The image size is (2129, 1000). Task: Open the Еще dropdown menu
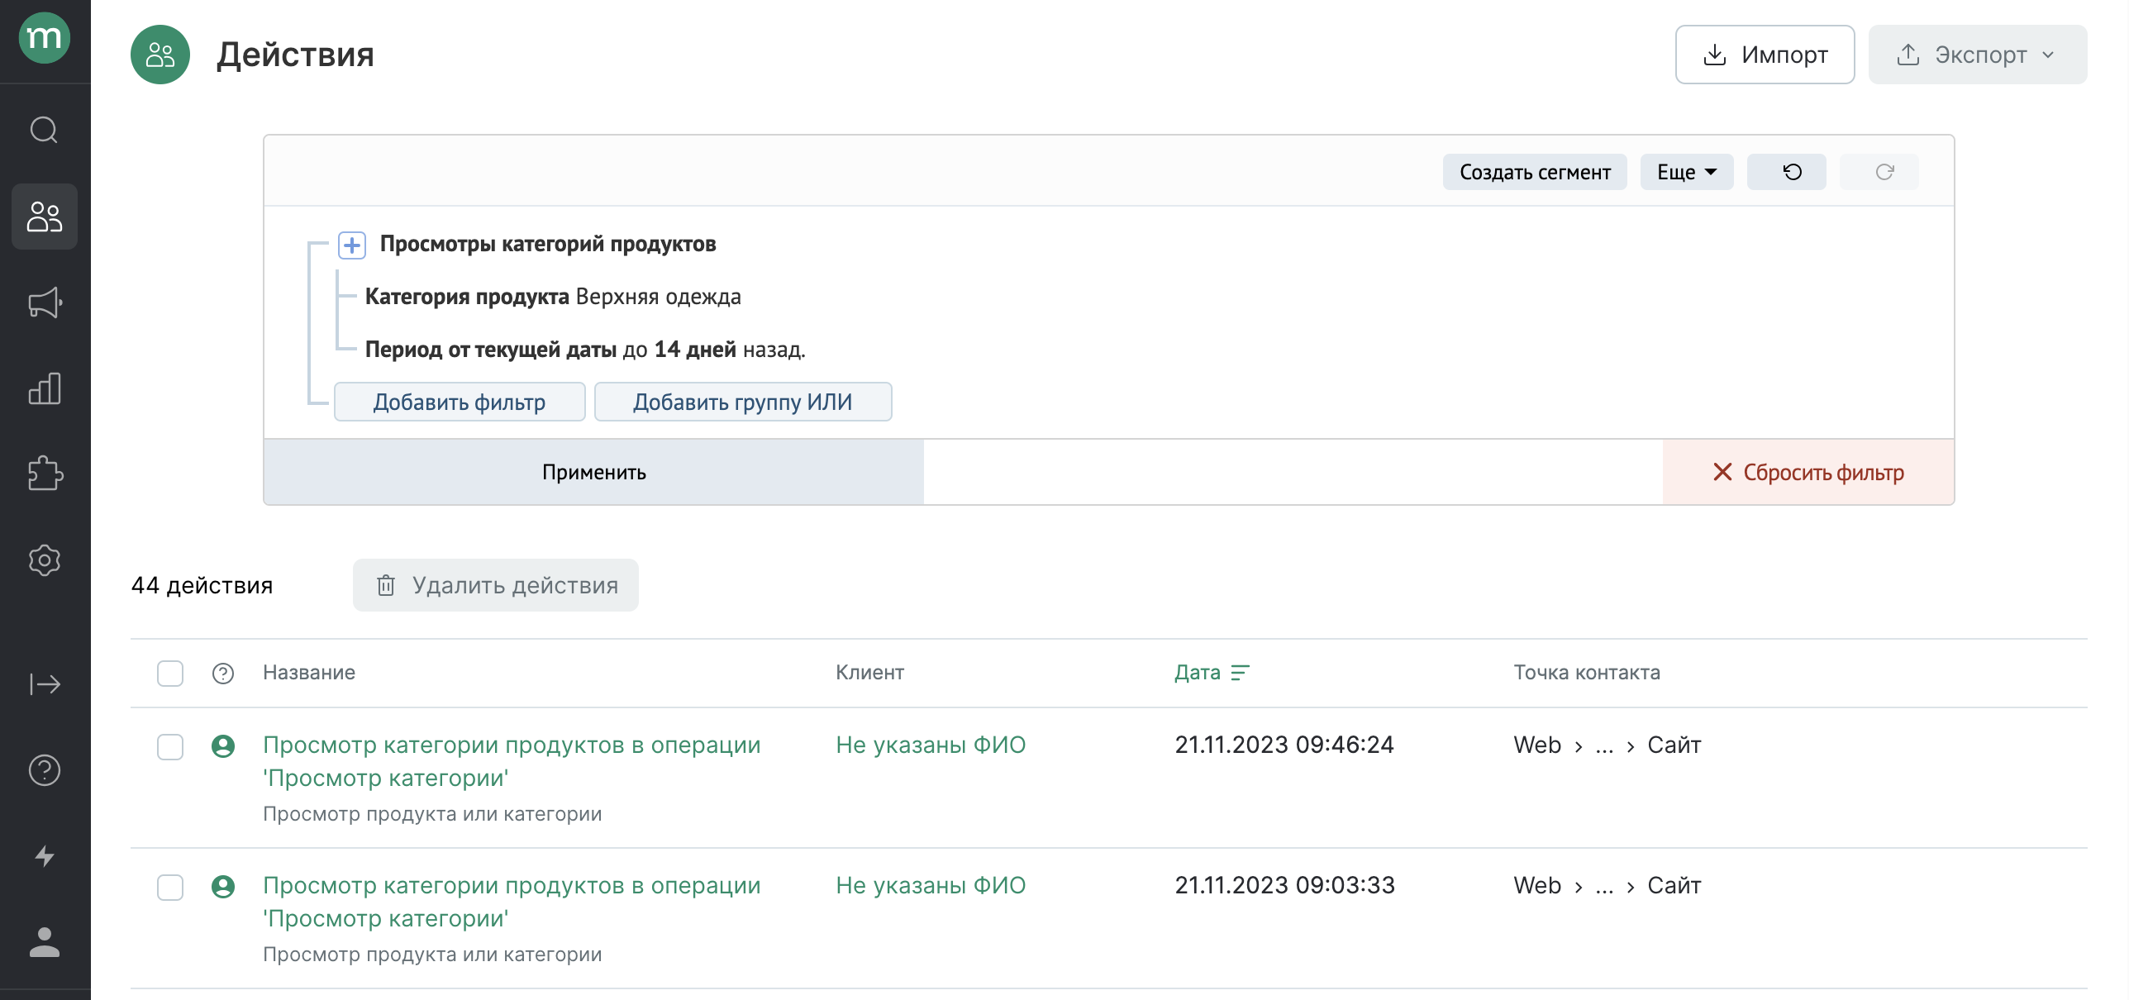click(1686, 172)
